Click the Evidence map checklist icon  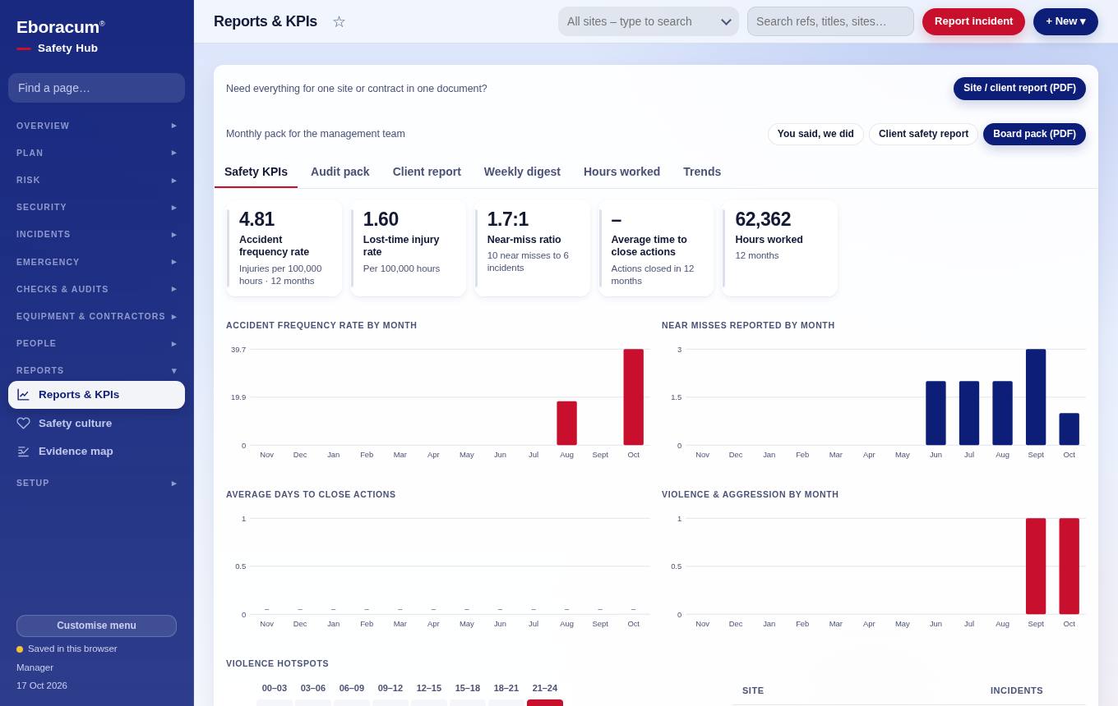[x=23, y=452]
